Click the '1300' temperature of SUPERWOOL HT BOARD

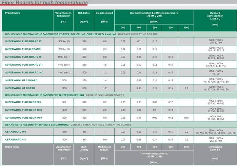(x=64, y=88)
